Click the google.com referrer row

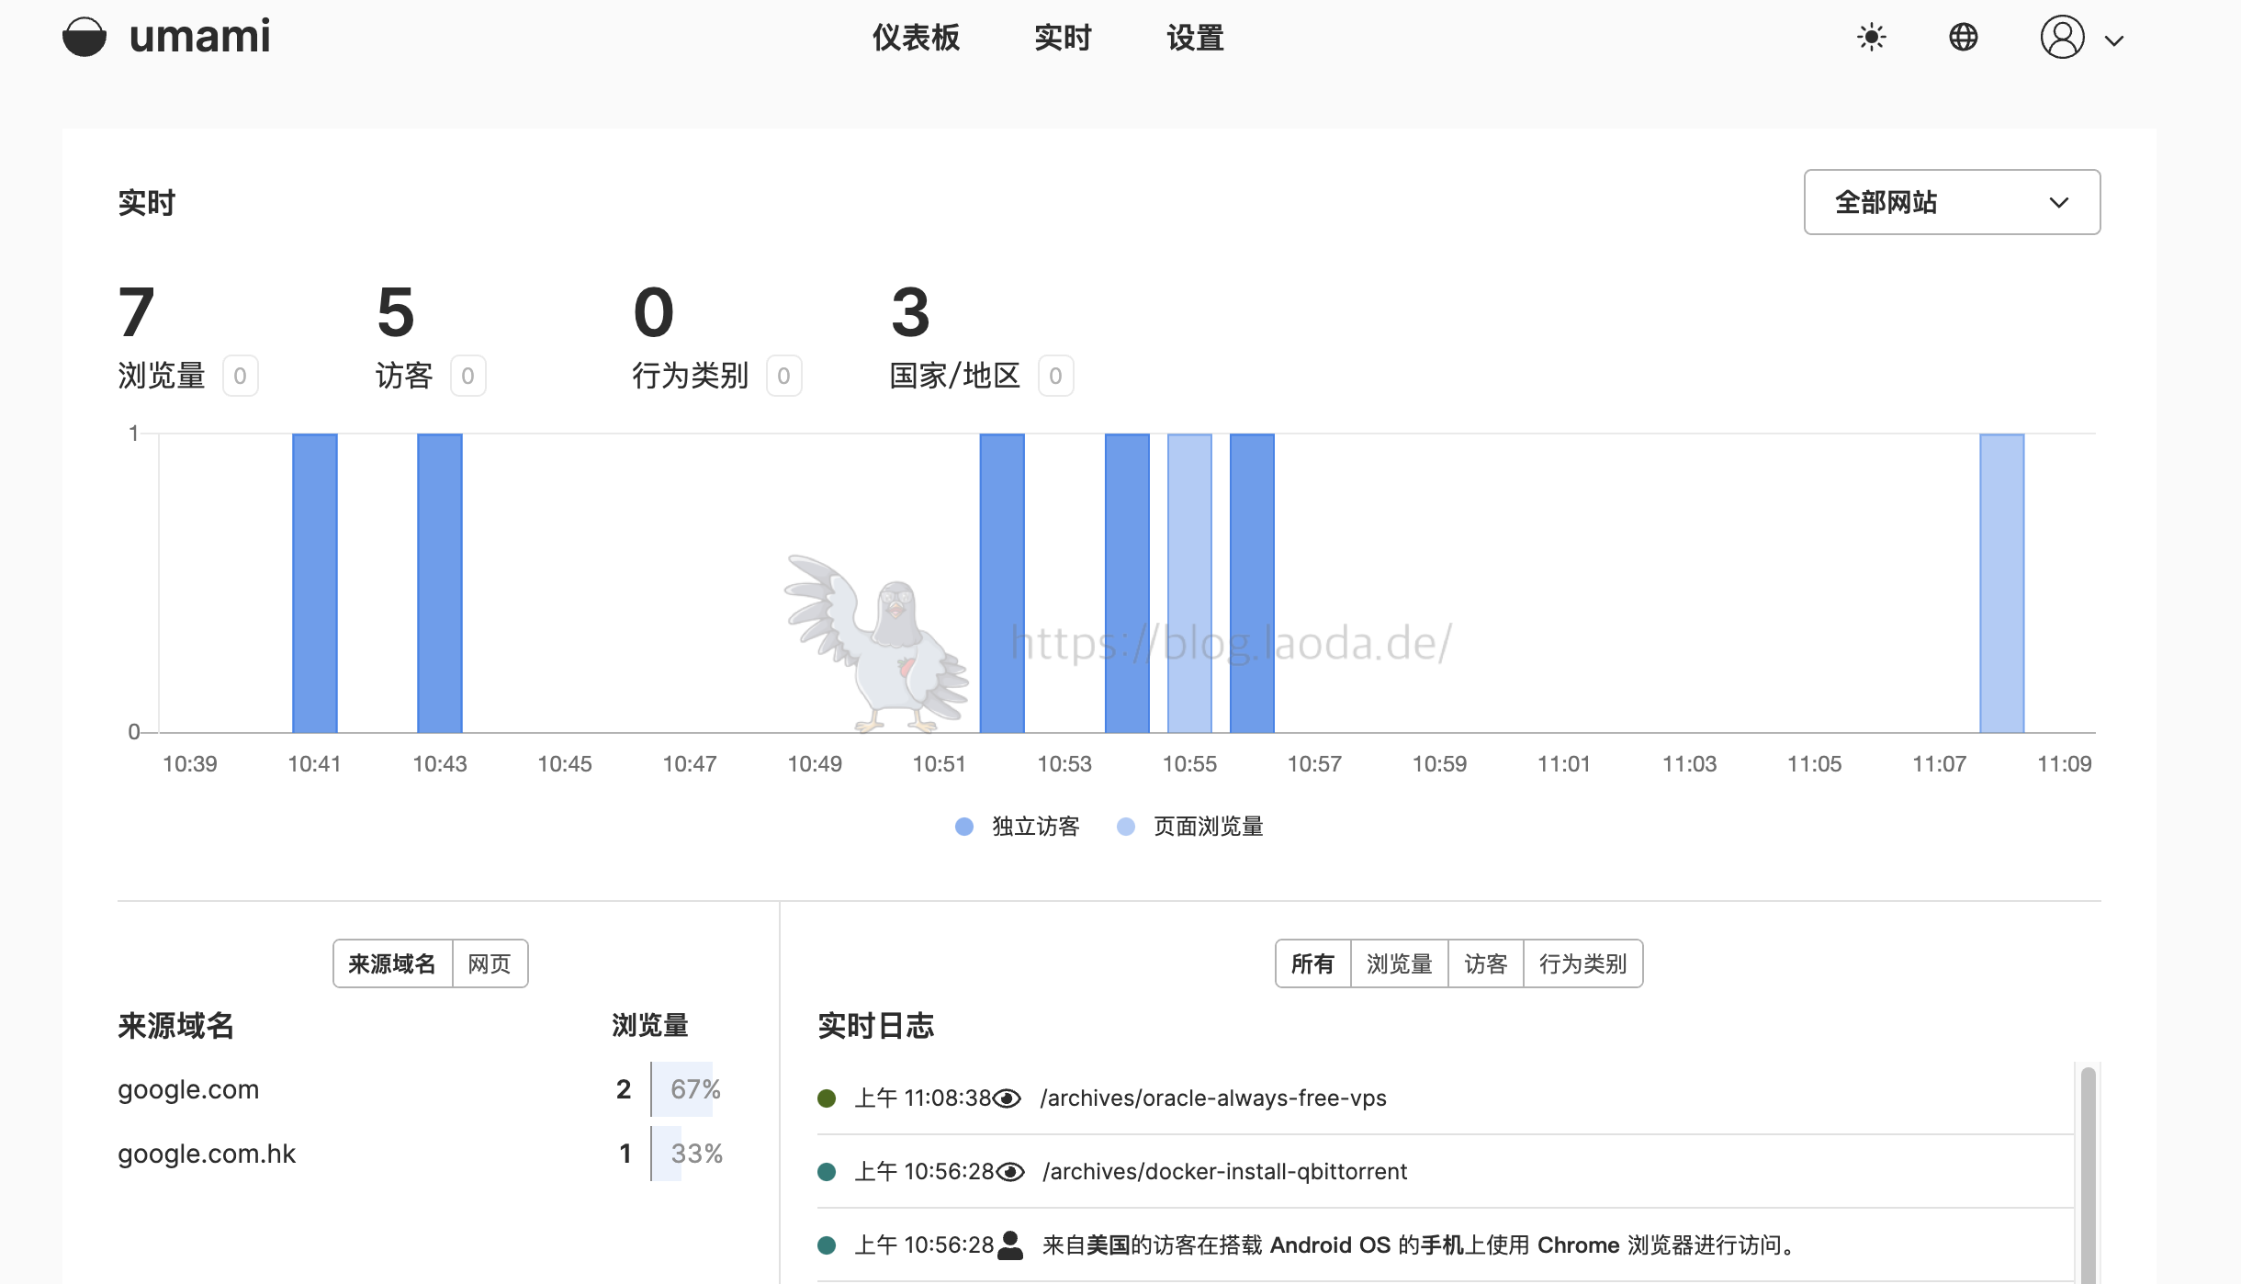188,1089
